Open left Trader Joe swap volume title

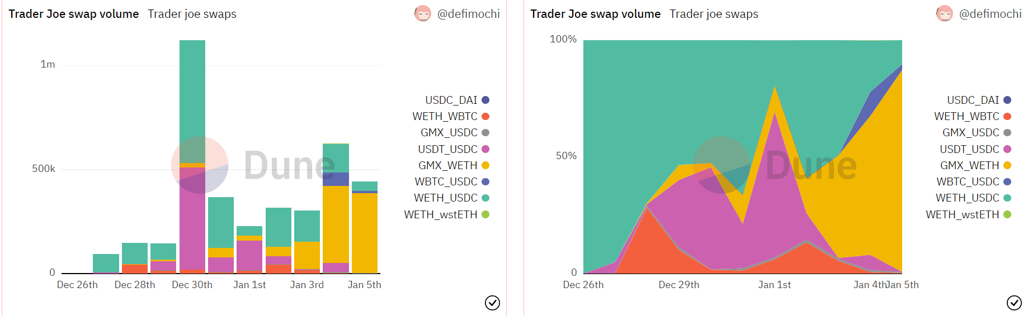[74, 14]
